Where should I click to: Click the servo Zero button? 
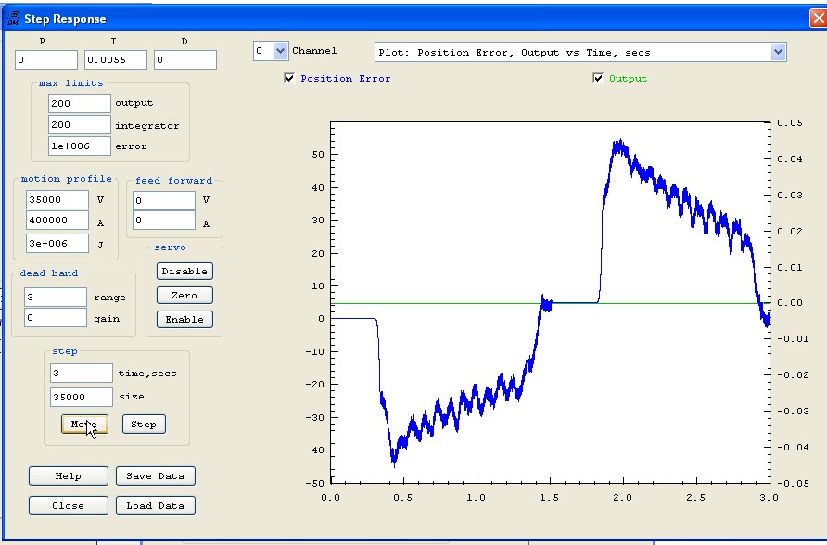click(x=184, y=295)
